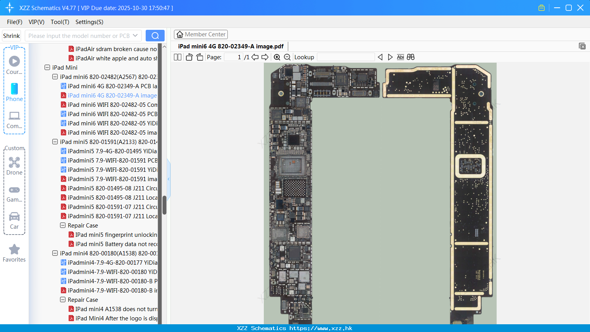Open iPadmini5 7.9-WIFI-820-01591 PCB

(112, 160)
